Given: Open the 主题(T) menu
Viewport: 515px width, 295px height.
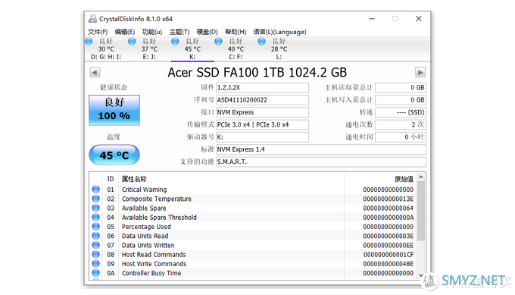Looking at the screenshot, I should 179,32.
